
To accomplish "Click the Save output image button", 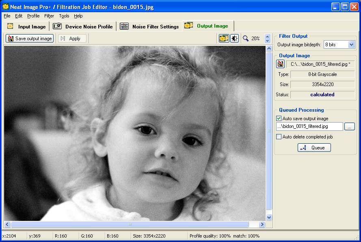I will [x=30, y=39].
